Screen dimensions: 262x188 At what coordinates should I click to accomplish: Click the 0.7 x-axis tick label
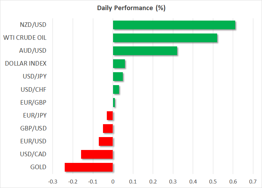pyautogui.click(x=253, y=182)
